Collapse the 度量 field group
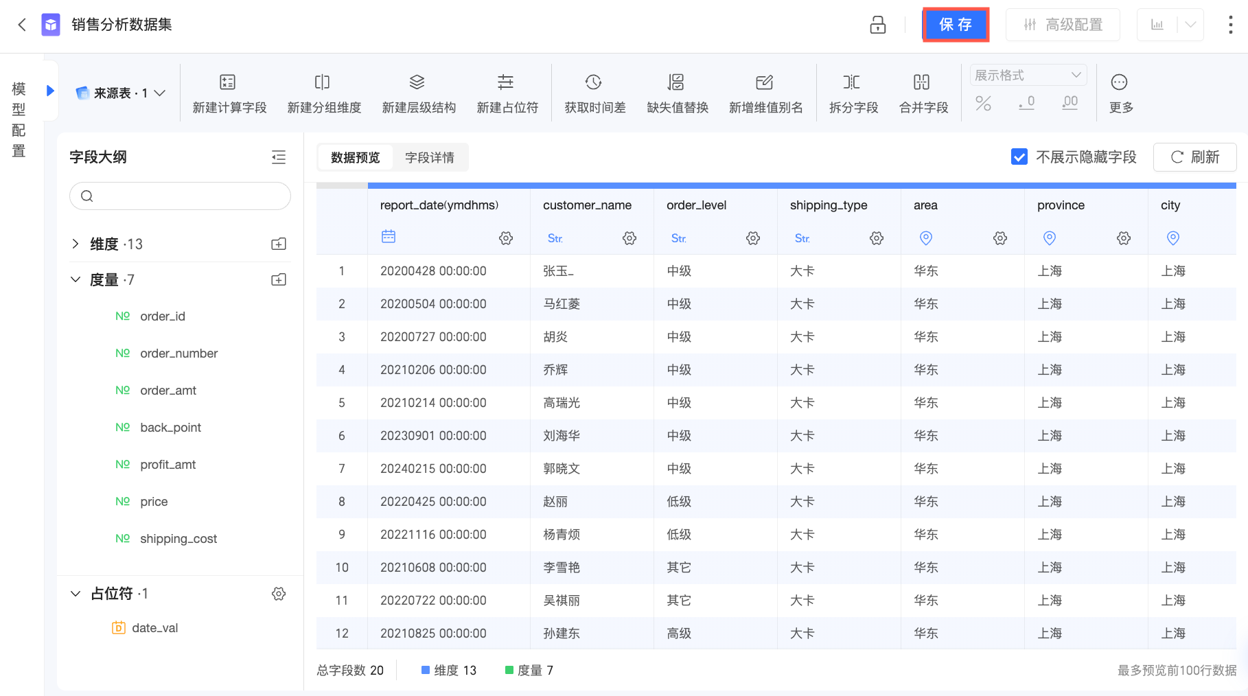This screenshot has width=1248, height=696. tap(76, 279)
